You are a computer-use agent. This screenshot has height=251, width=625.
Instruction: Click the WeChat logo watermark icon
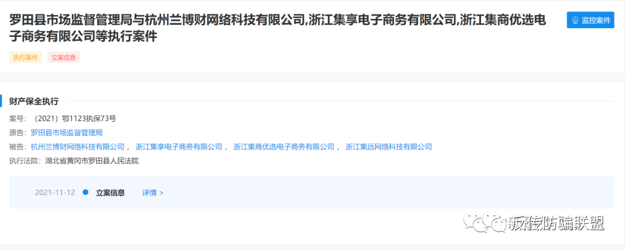click(x=484, y=222)
